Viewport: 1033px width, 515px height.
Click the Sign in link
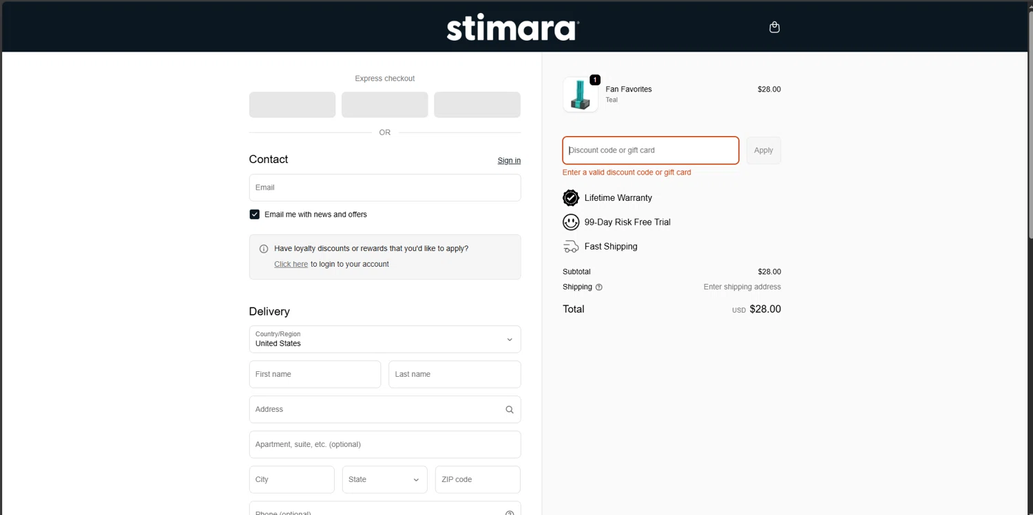(x=509, y=160)
